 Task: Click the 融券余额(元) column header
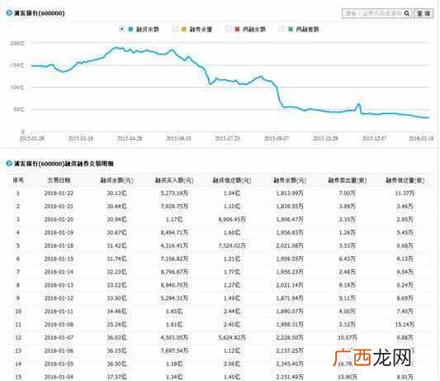[x=290, y=180]
